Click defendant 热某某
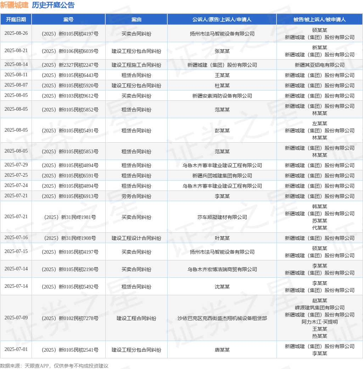The width and height of the screenshot is (363, 369). (x=319, y=336)
